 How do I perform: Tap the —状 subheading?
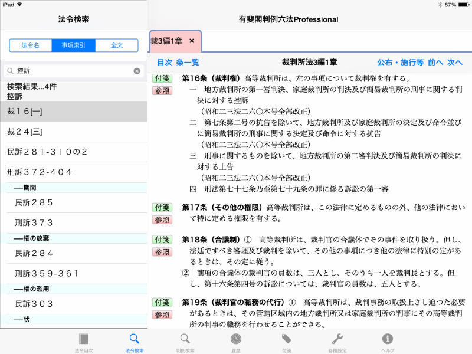73,319
